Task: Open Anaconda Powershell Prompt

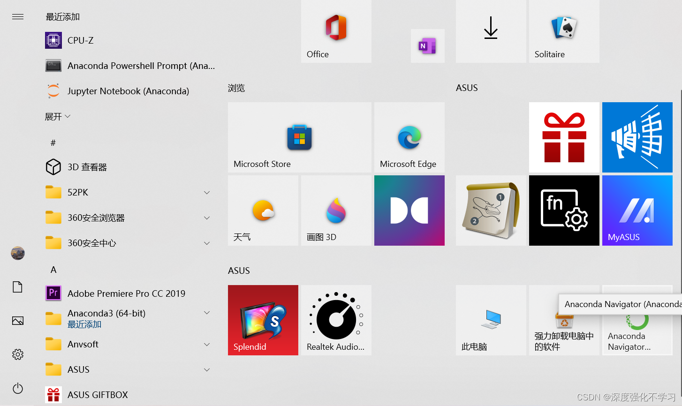Action: coord(129,66)
